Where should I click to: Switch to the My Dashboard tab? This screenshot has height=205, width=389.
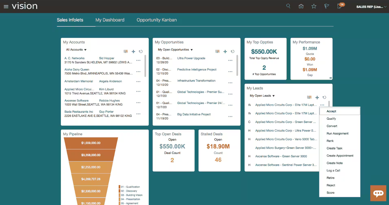point(110,20)
